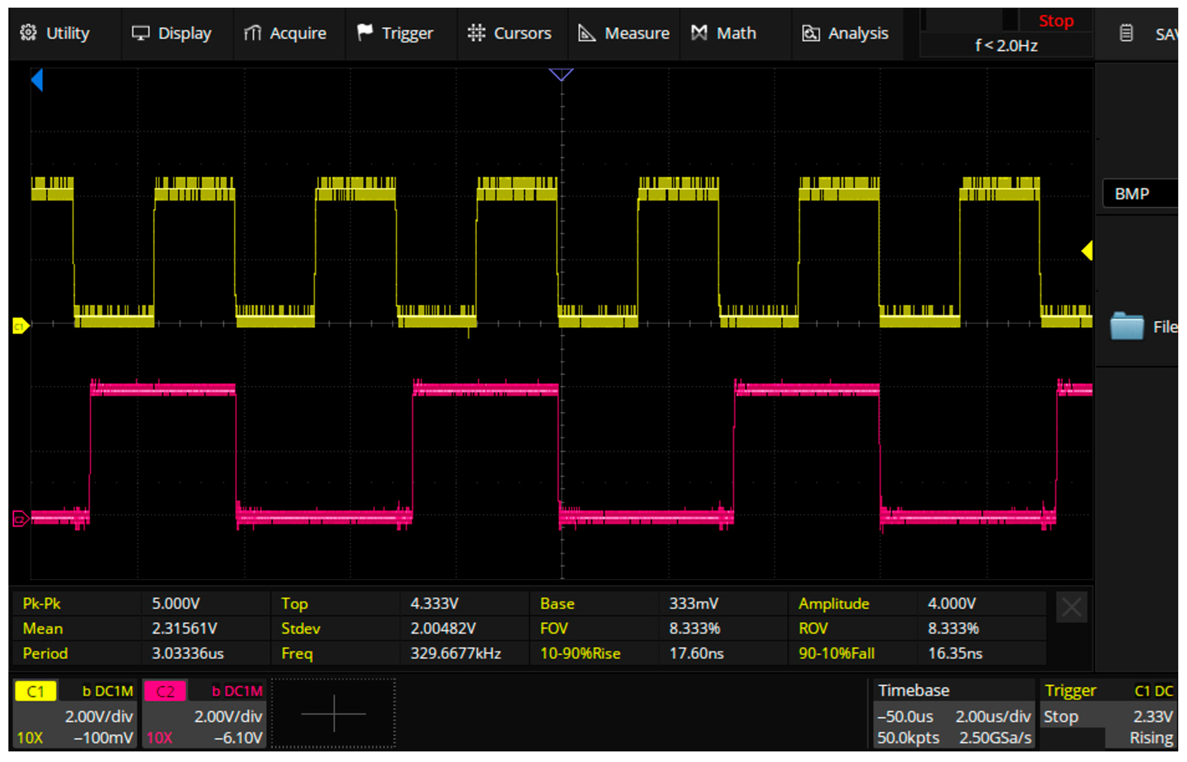Click the C1 -100mV offset value
Screen dimensions: 1187x762
(x=103, y=738)
